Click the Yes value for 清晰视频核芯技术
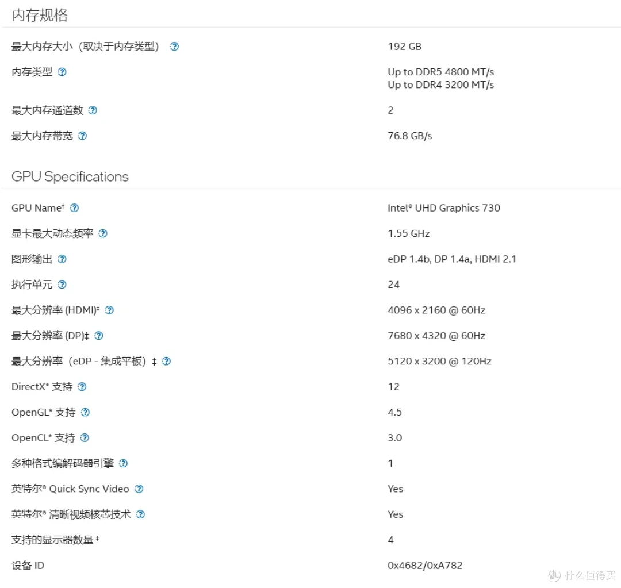This screenshot has height=588, width=621. 395,514
